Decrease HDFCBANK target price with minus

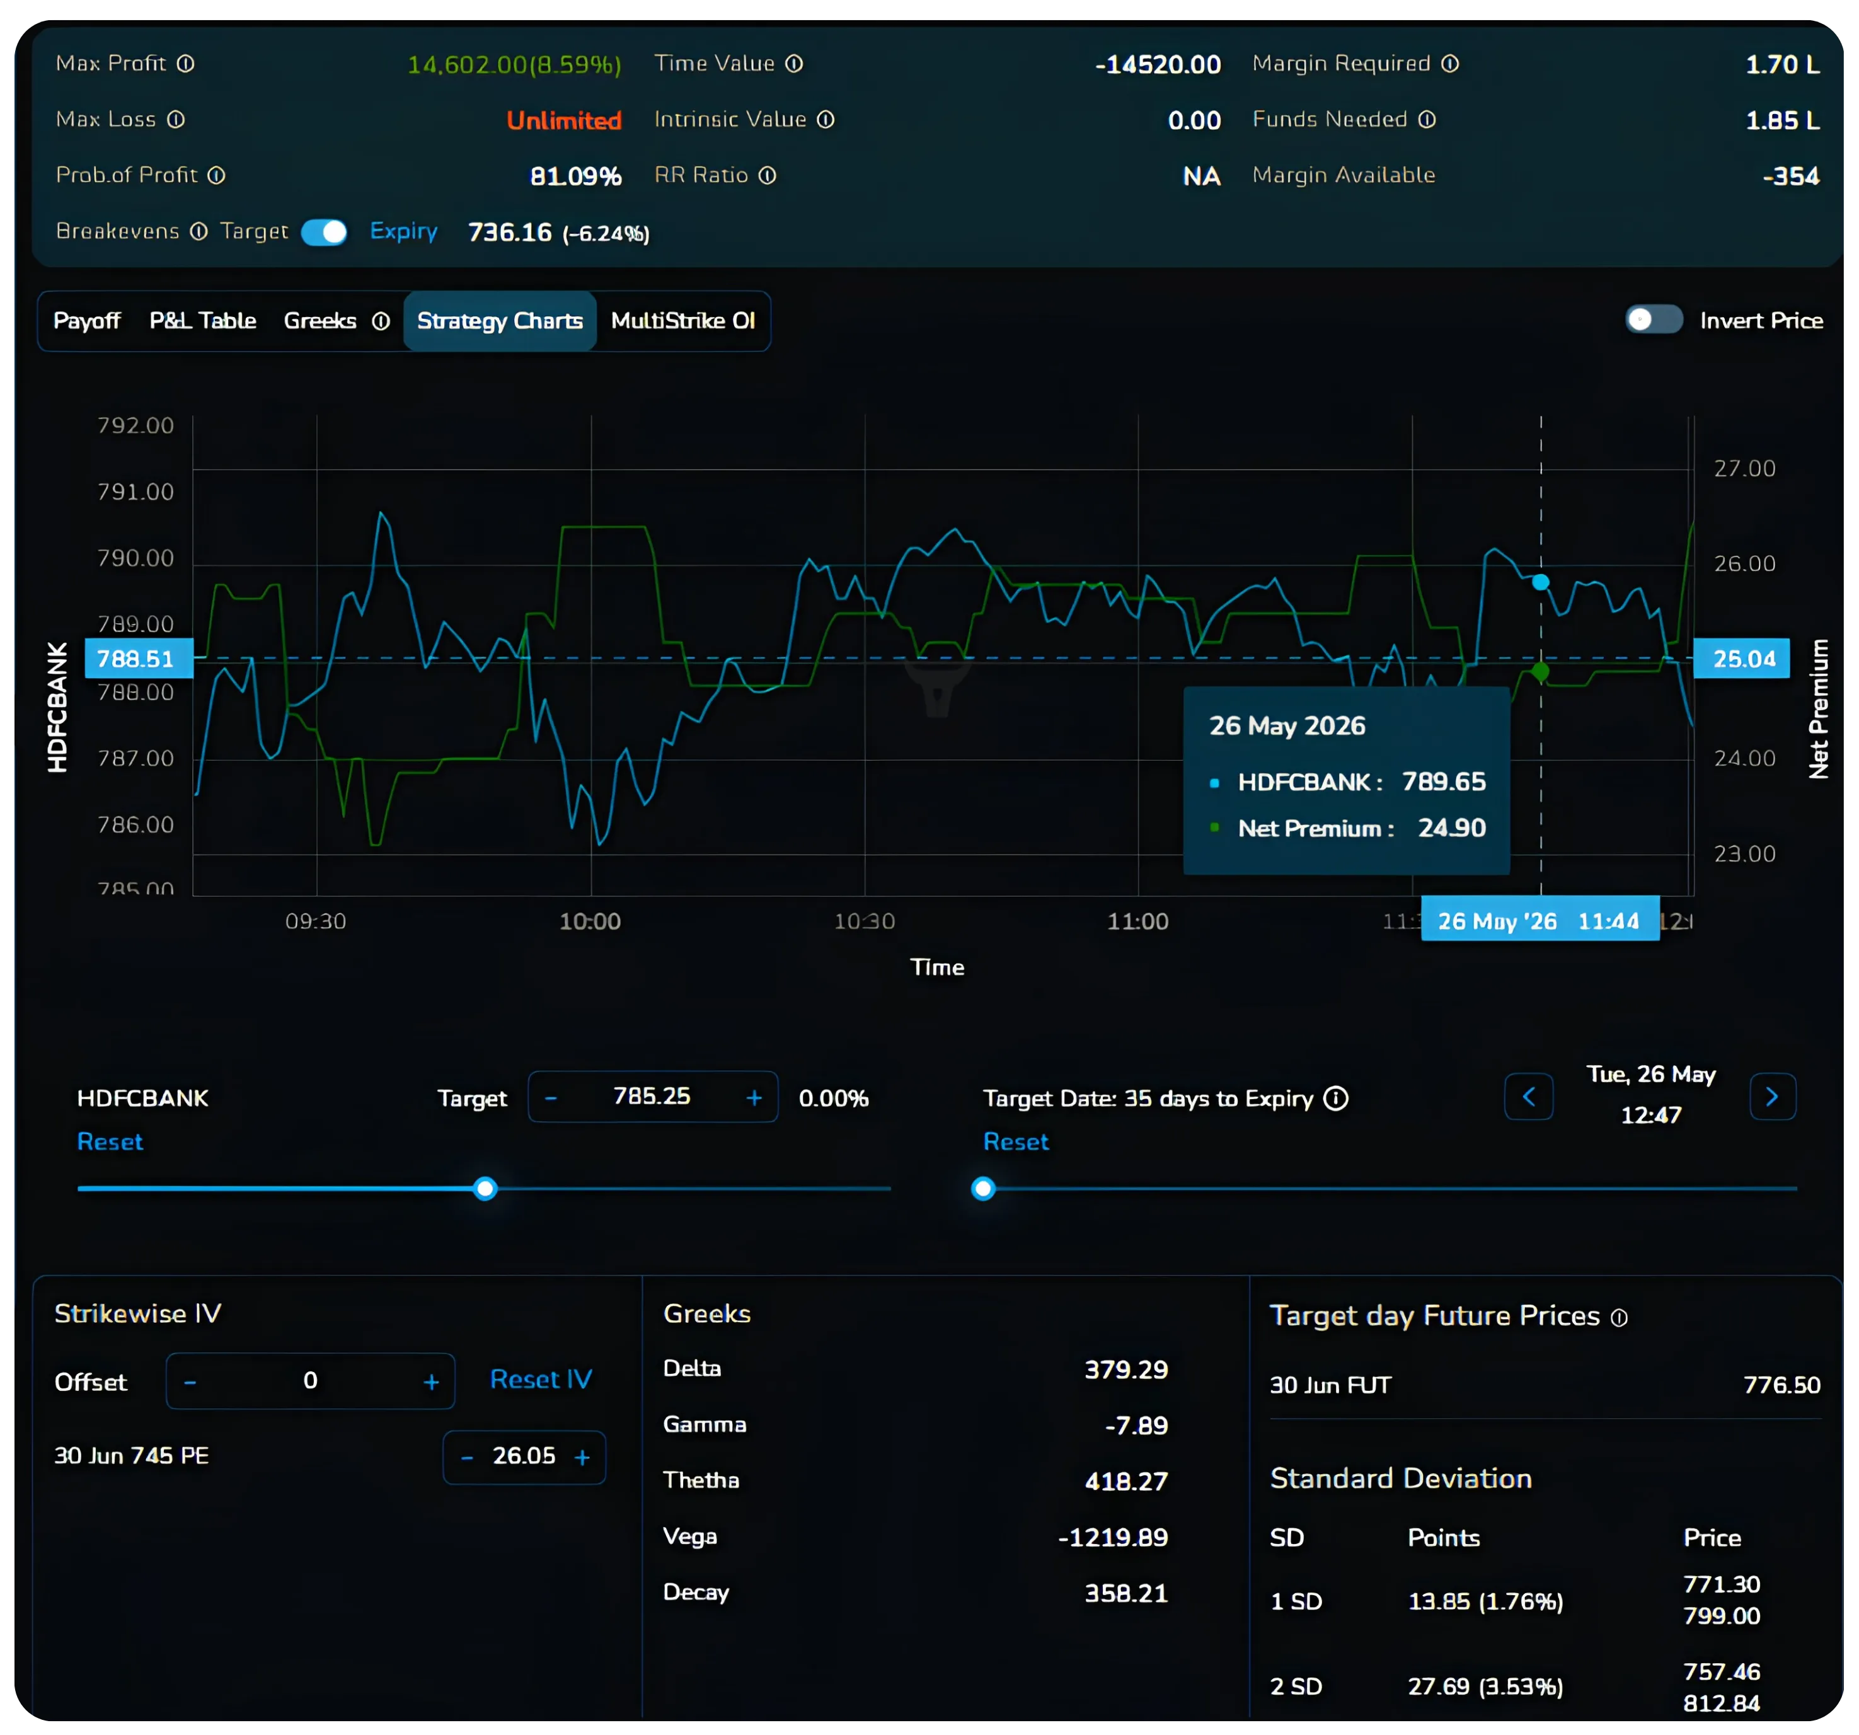coord(551,1098)
